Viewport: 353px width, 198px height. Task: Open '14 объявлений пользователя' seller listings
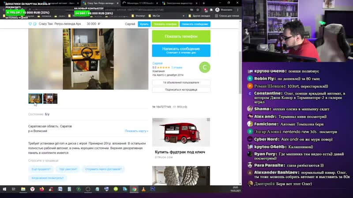pos(181,82)
